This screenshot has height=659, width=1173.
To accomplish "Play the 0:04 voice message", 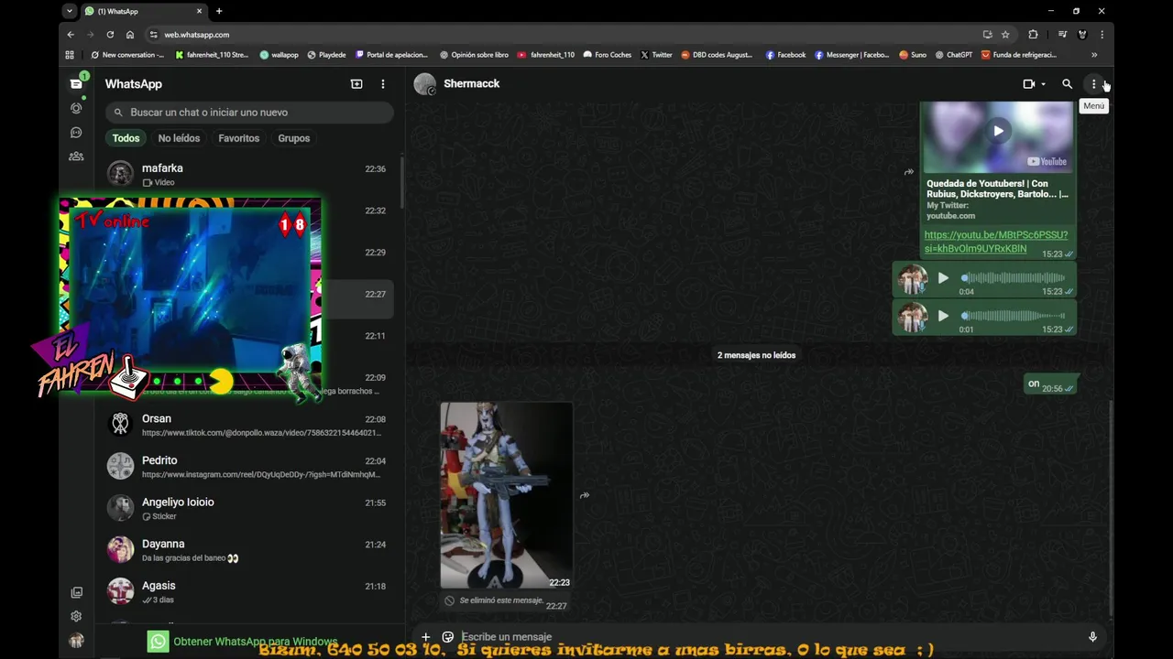I will point(943,277).
